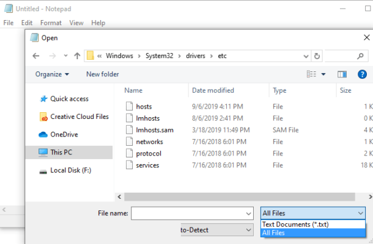Open the address bar history dropdown
Screen dimensions: 373x244
304,56
